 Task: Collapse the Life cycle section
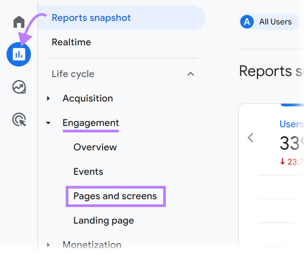click(191, 74)
